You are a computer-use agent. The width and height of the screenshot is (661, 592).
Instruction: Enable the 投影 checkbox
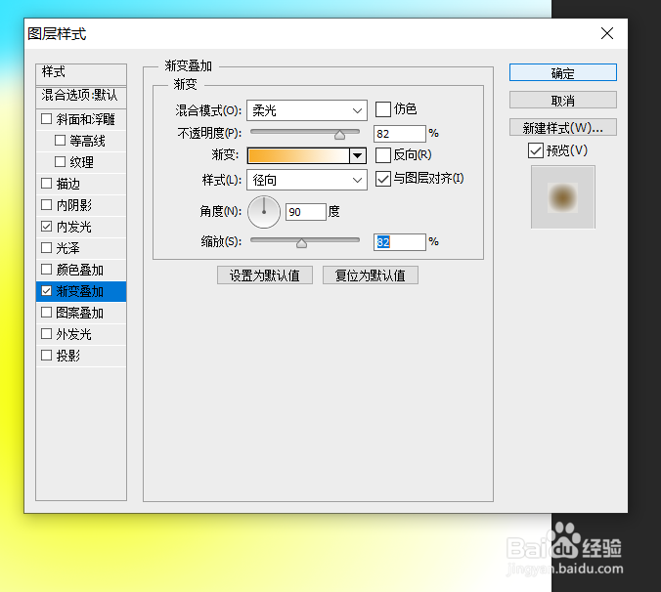tap(46, 355)
